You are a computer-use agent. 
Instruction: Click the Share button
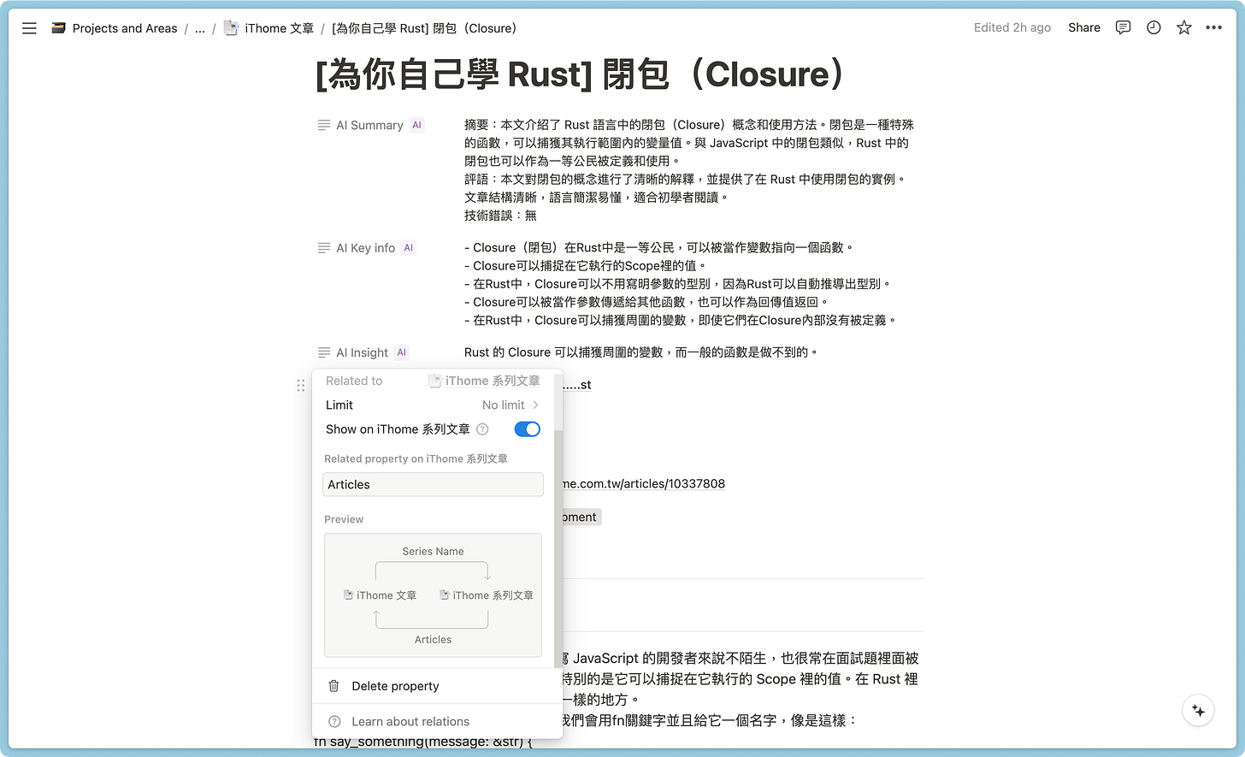(x=1083, y=27)
